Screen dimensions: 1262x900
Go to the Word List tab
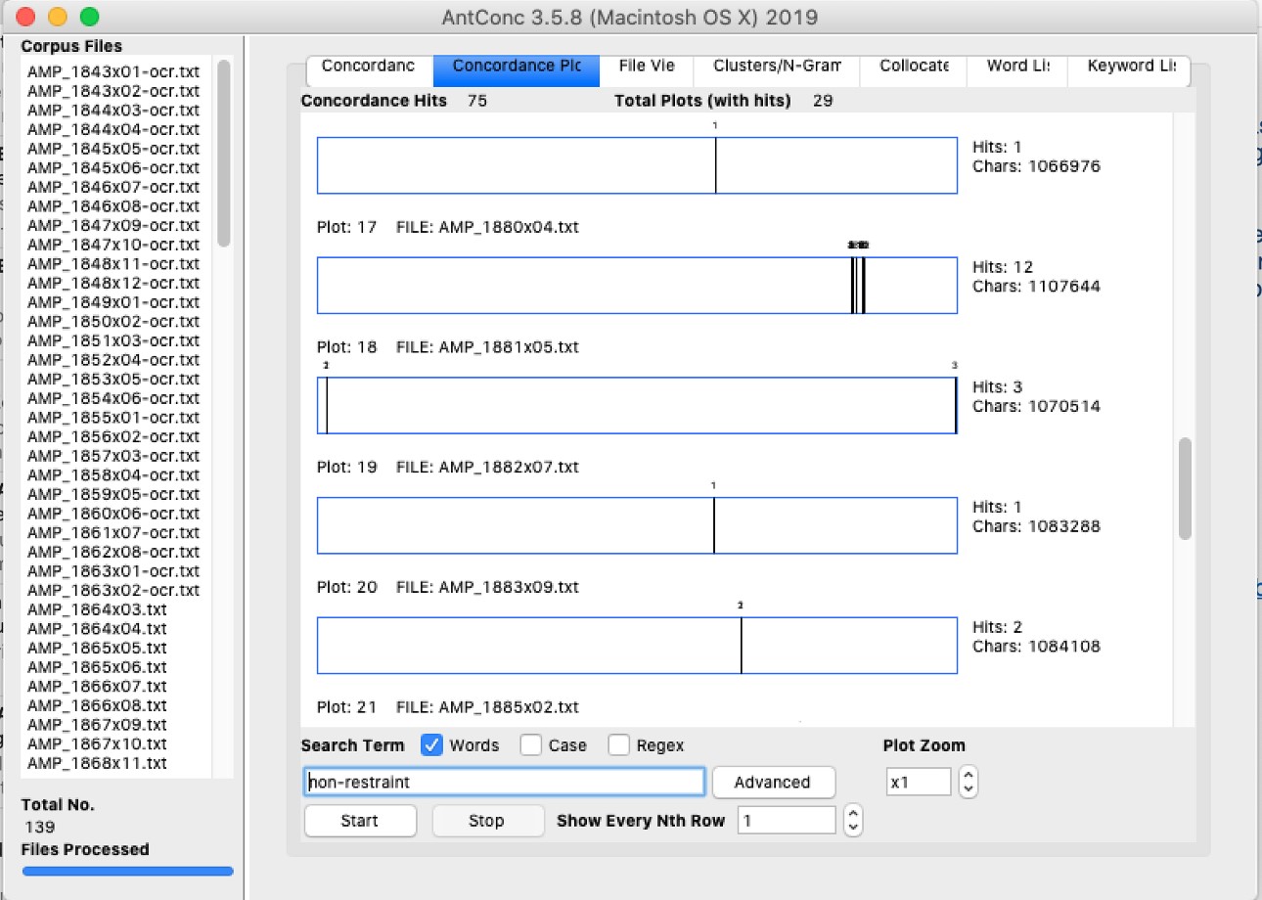(x=1019, y=67)
